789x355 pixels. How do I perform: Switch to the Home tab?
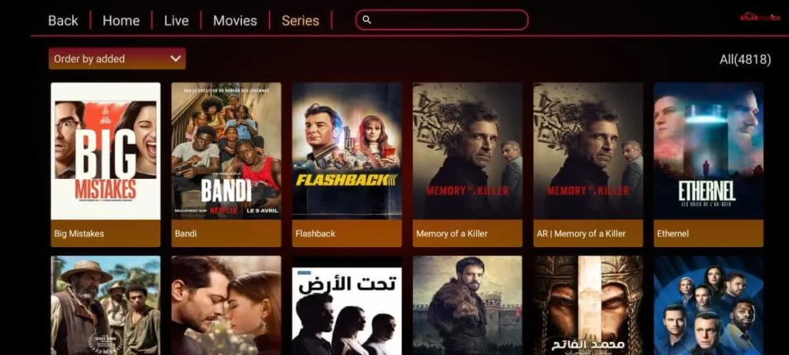(x=121, y=21)
